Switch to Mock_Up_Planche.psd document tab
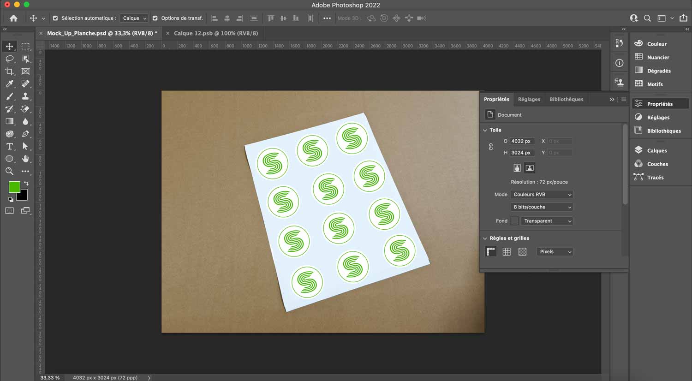692x381 pixels. [x=102, y=33]
